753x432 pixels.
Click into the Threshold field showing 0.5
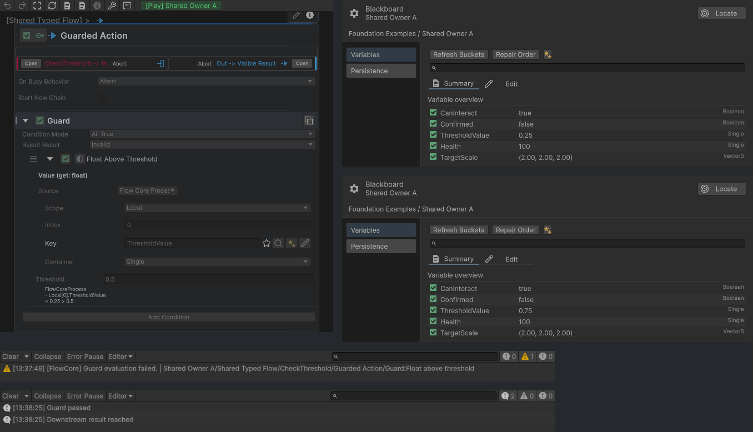(208, 279)
